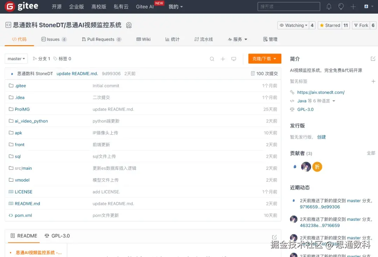Toggle the Watching state of the repository

293,25
